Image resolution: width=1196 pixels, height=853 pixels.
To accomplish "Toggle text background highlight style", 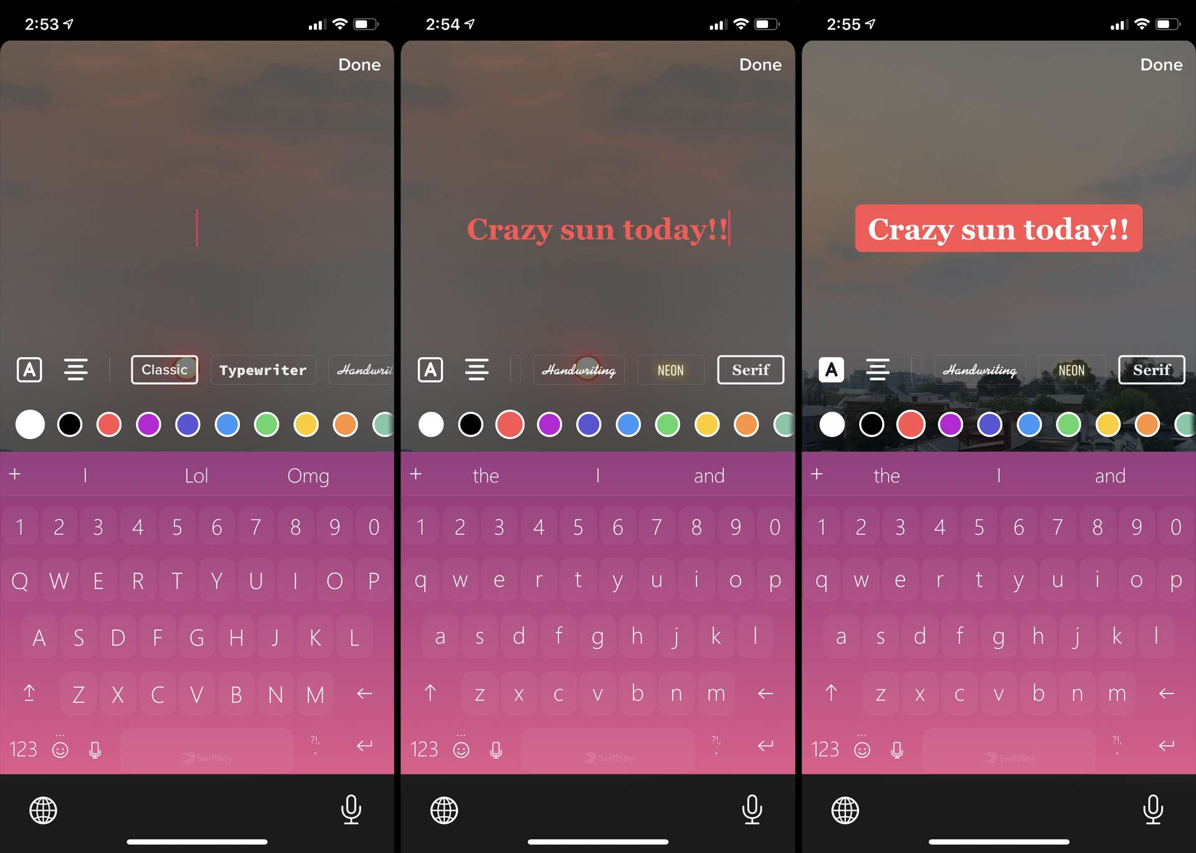I will [x=830, y=370].
